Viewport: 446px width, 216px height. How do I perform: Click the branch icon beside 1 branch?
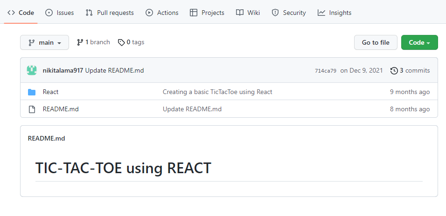coord(80,42)
